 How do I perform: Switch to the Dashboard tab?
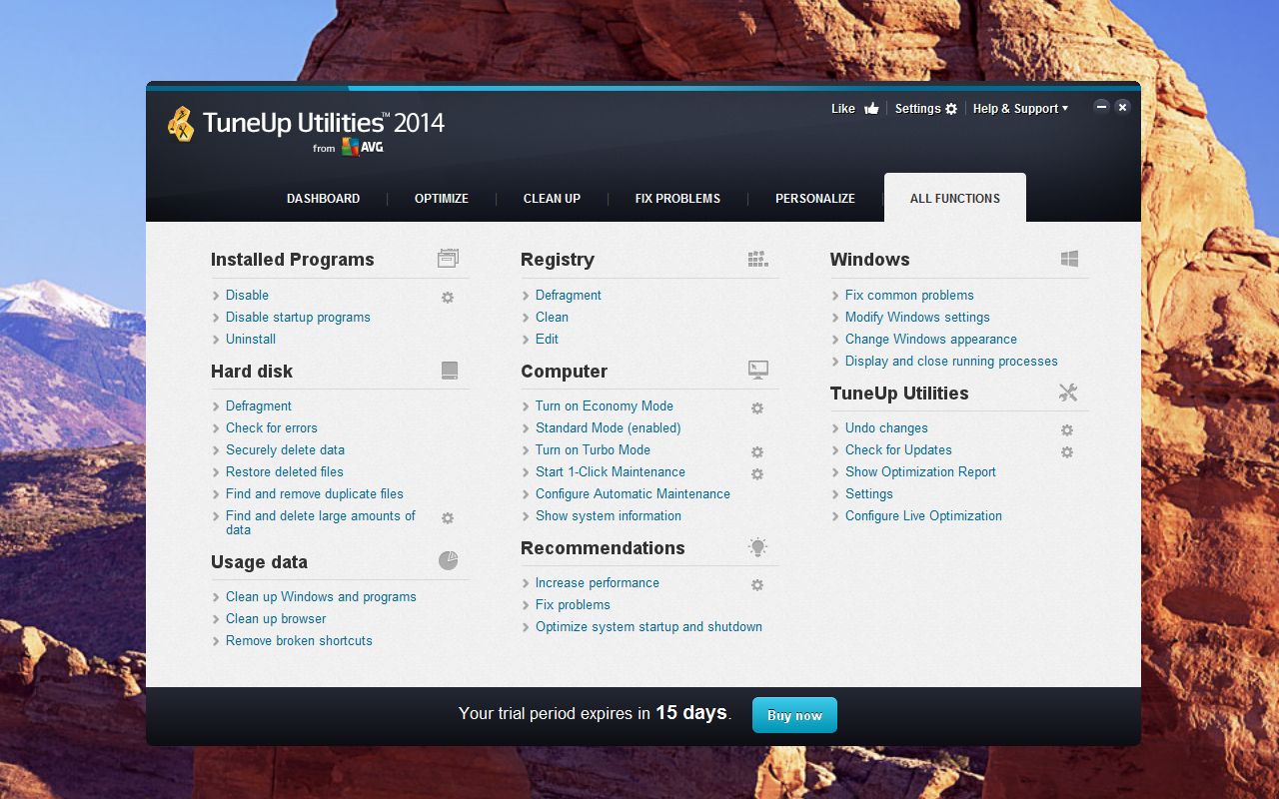(323, 199)
